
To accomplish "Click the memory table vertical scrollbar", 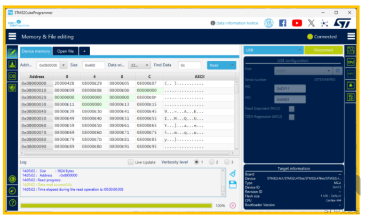I will point(237,89).
